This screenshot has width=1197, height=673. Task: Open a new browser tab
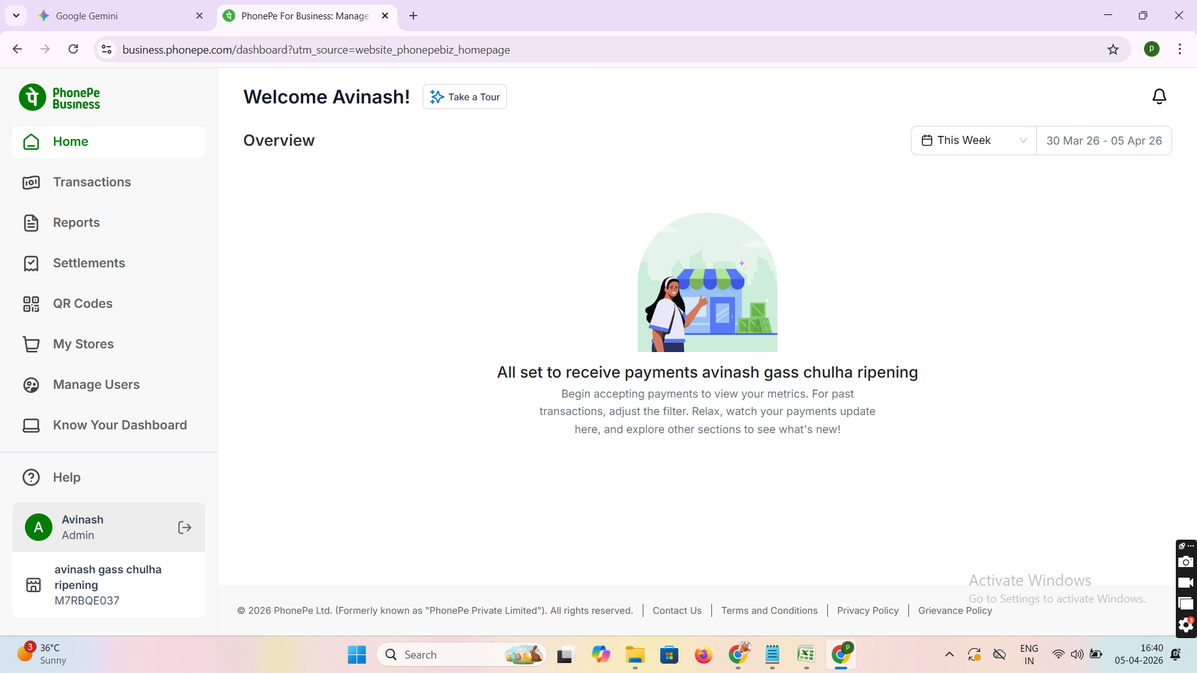(x=413, y=16)
